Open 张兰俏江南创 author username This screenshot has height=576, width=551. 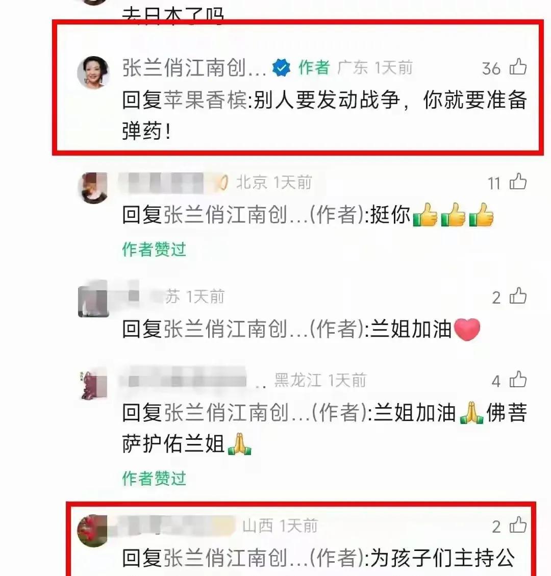194,68
